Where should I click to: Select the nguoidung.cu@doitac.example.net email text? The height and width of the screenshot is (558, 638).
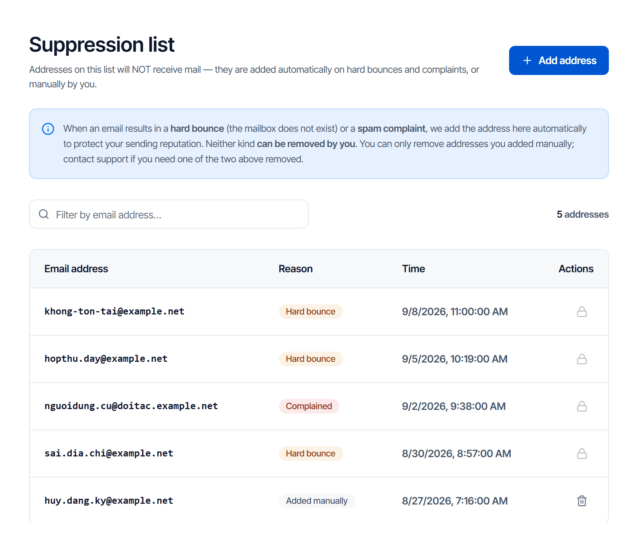131,406
